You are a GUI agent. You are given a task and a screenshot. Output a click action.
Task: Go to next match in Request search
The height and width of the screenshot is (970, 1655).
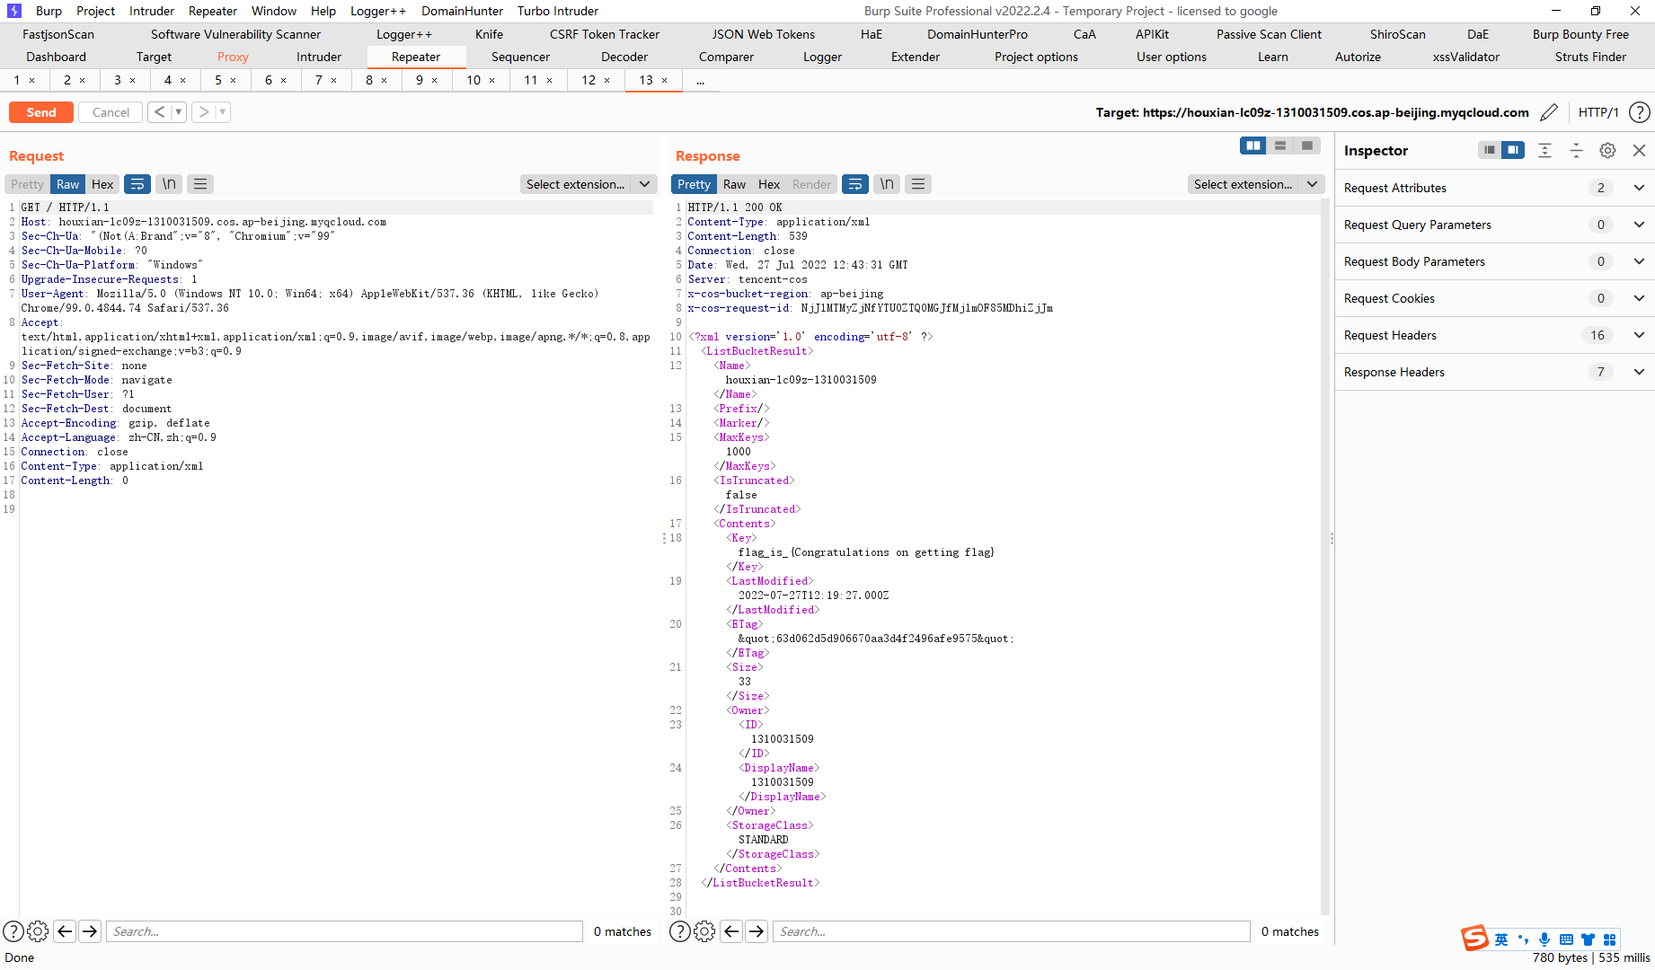[90, 931]
